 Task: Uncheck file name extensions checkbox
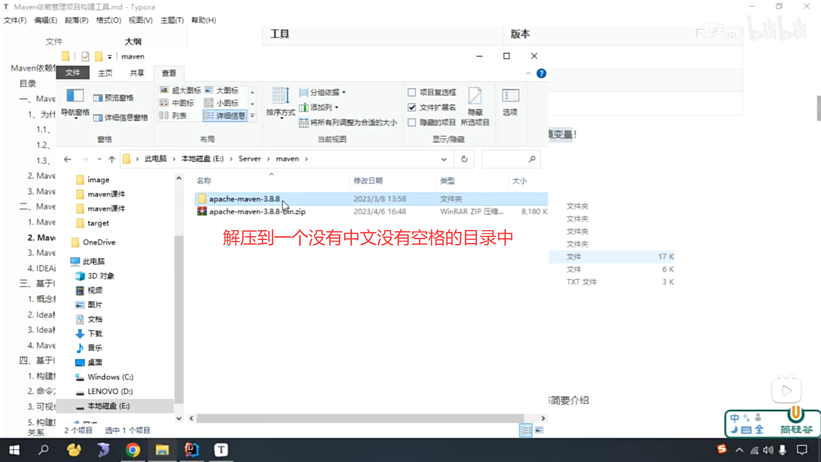click(x=412, y=107)
